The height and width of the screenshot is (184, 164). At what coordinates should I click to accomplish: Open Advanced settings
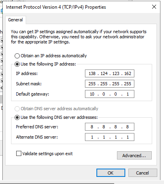pos(134,156)
